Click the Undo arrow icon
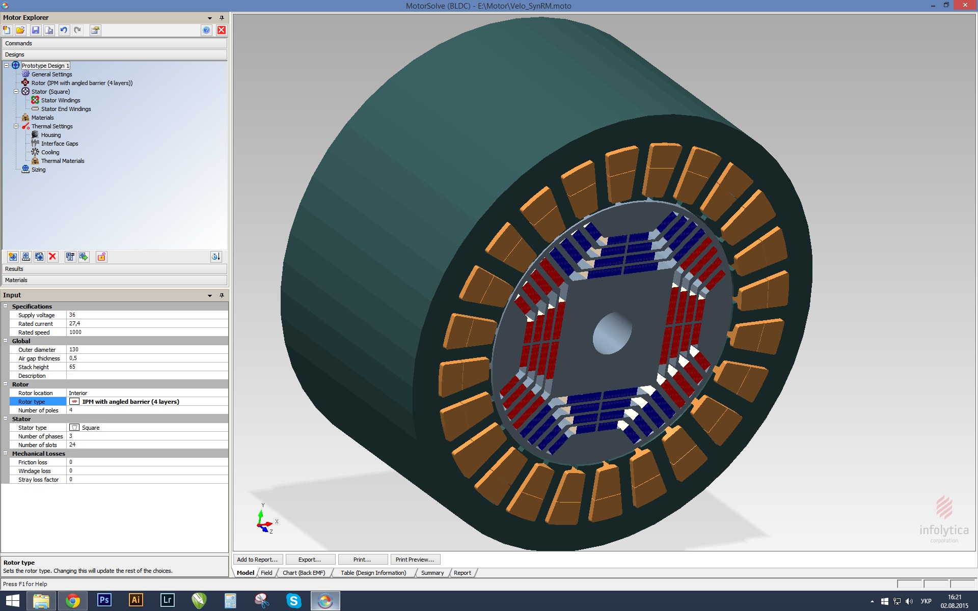Screen dimensions: 978x611 [x=64, y=30]
